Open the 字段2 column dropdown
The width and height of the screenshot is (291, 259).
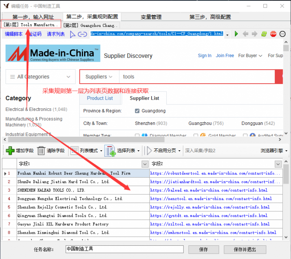[x=278, y=164]
